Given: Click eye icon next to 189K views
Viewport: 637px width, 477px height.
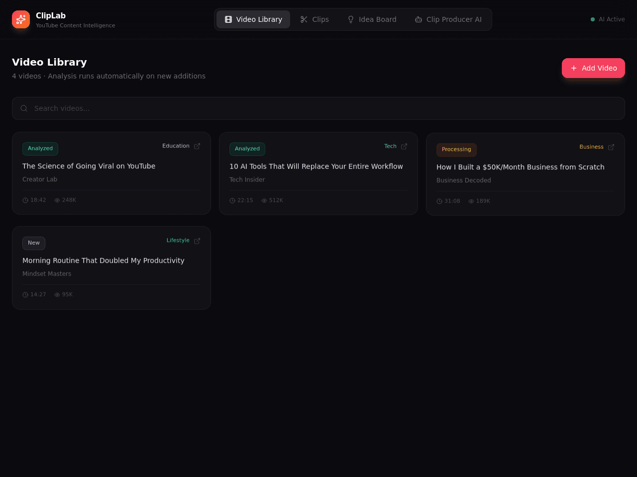Looking at the screenshot, I should (x=471, y=201).
